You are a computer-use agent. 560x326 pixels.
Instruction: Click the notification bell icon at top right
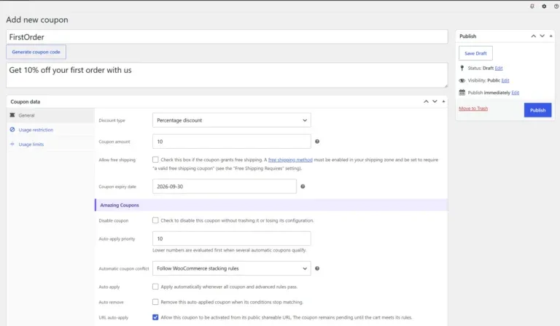coord(532,6)
